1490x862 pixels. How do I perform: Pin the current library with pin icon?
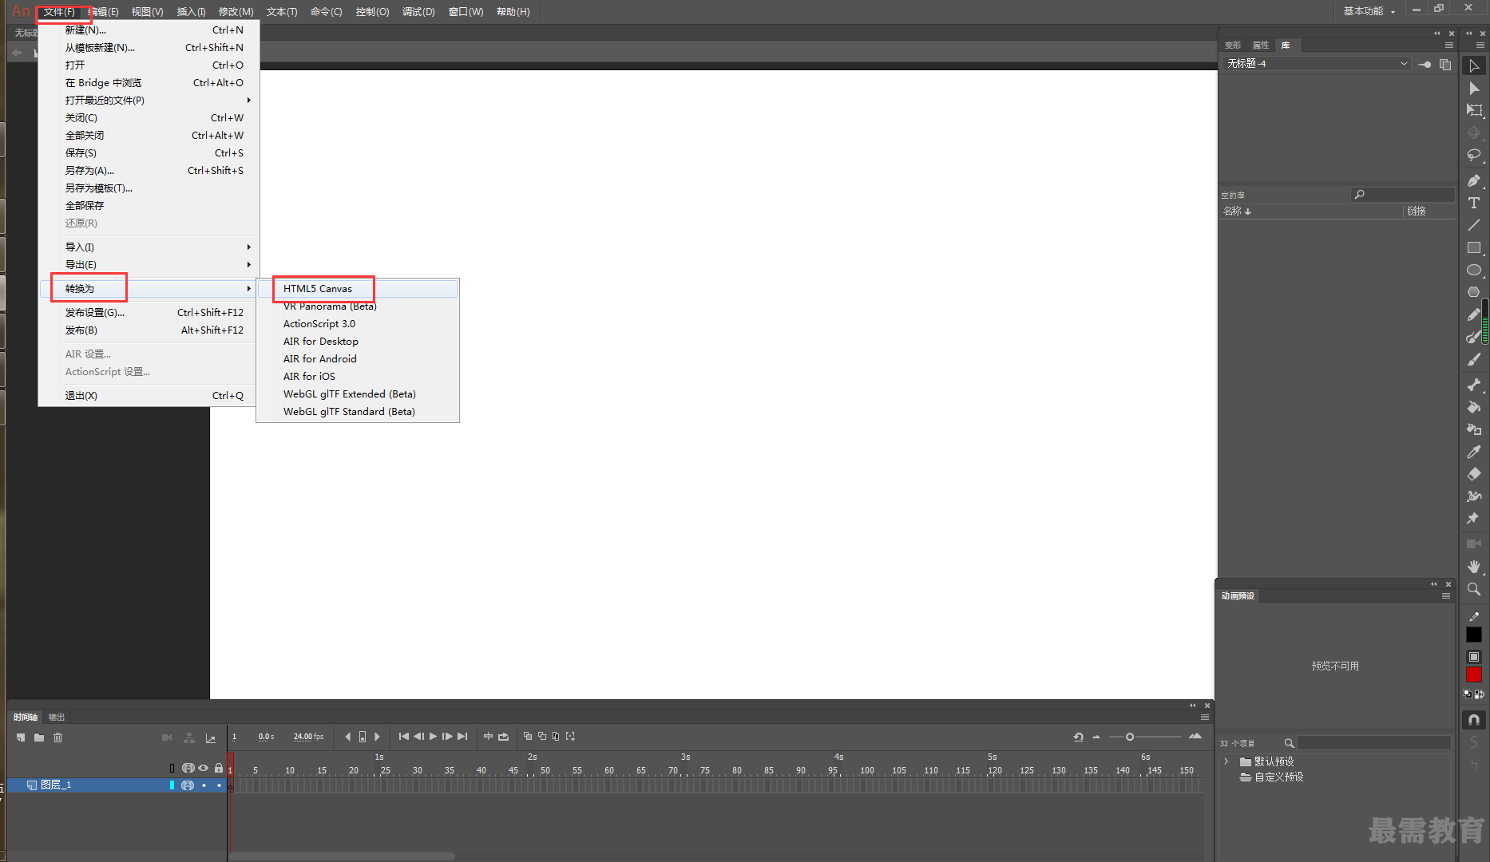pos(1425,64)
